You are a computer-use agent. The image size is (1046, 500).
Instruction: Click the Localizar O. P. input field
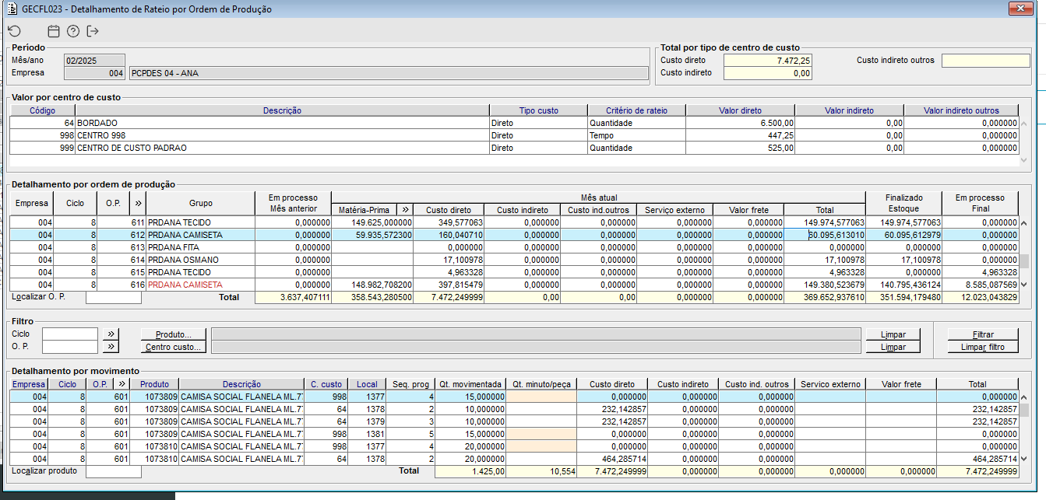(x=114, y=297)
